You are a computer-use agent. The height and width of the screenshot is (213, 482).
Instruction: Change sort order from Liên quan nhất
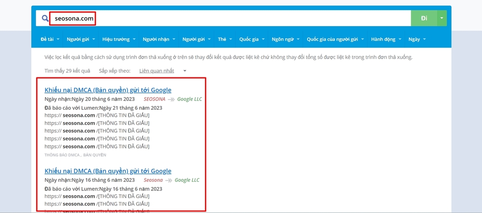click(x=162, y=71)
